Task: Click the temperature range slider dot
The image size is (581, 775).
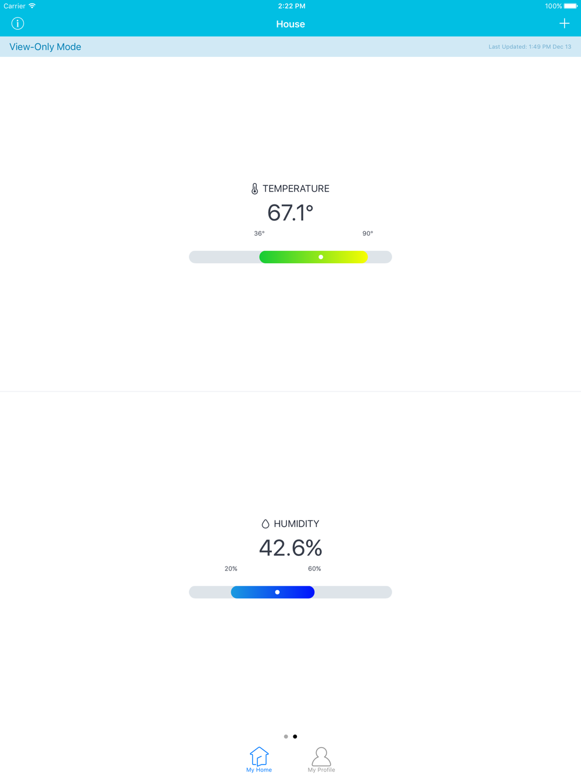Action: coord(321,257)
